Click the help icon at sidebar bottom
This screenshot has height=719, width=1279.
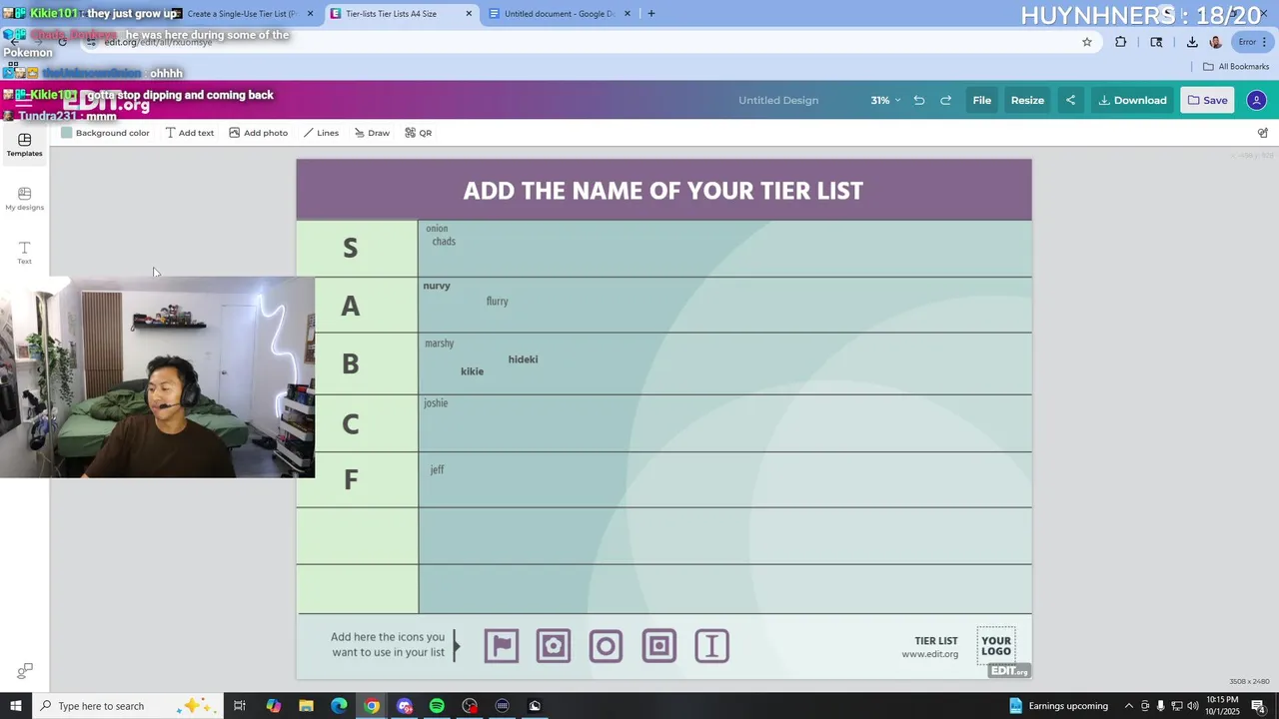24,671
